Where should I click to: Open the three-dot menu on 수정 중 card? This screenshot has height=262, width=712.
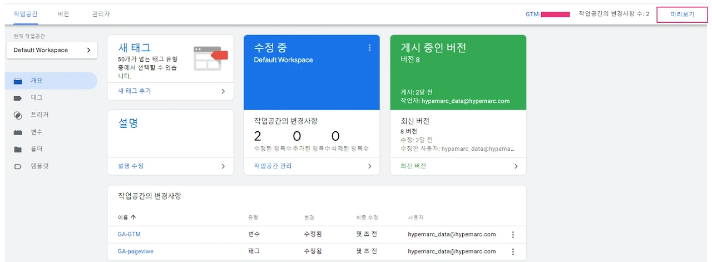point(369,48)
